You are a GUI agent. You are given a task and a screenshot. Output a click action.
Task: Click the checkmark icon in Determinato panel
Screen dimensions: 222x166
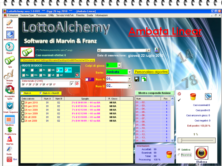(x=72, y=84)
